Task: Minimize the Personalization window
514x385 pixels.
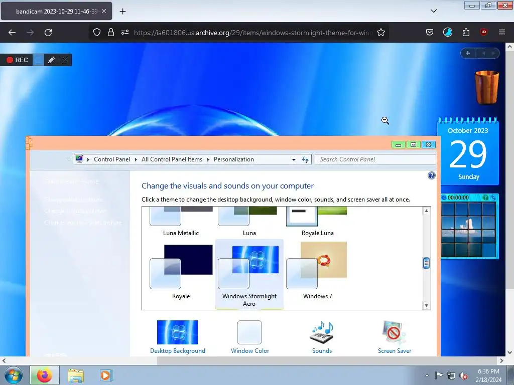Action: pyautogui.click(x=398, y=145)
